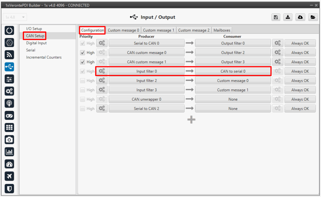Viewport: 321px width, 197px height.
Task: Select Incremental Counters in the side list
Action: click(44, 57)
